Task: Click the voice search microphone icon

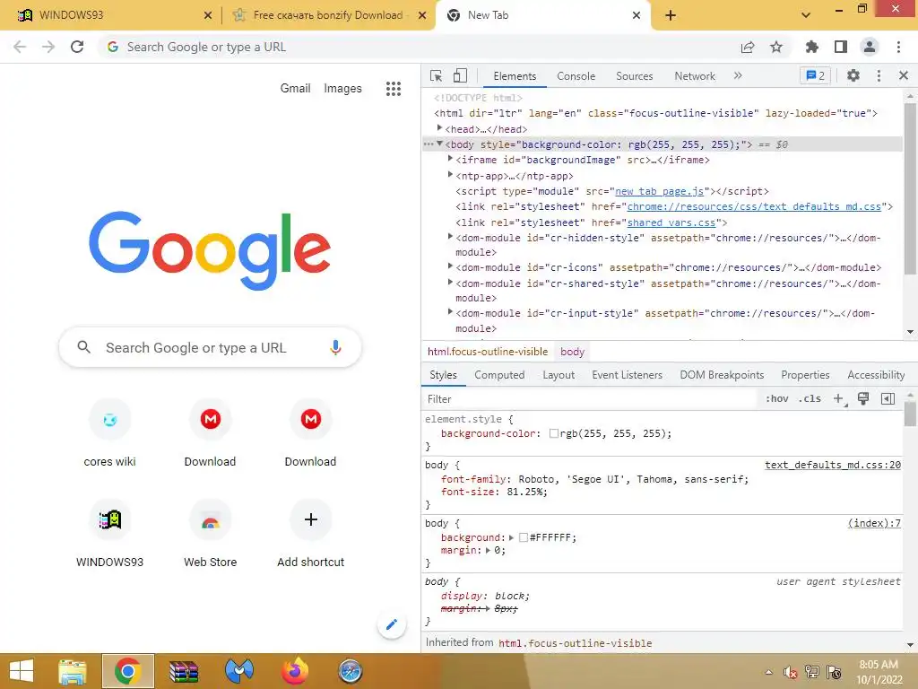Action: pyautogui.click(x=335, y=347)
